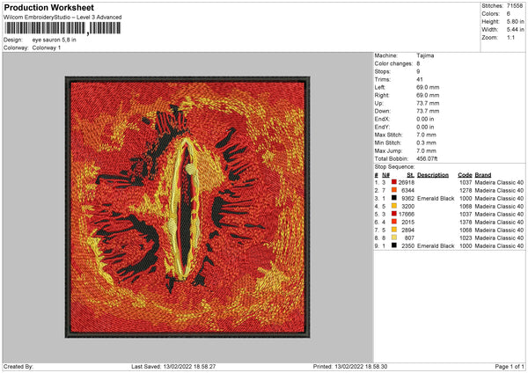The image size is (528, 373).
Task: Select the 'Down:' extent label
Action: click(x=382, y=111)
